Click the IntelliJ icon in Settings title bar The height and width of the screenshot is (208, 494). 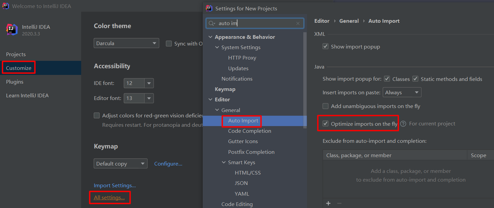pyautogui.click(x=209, y=8)
